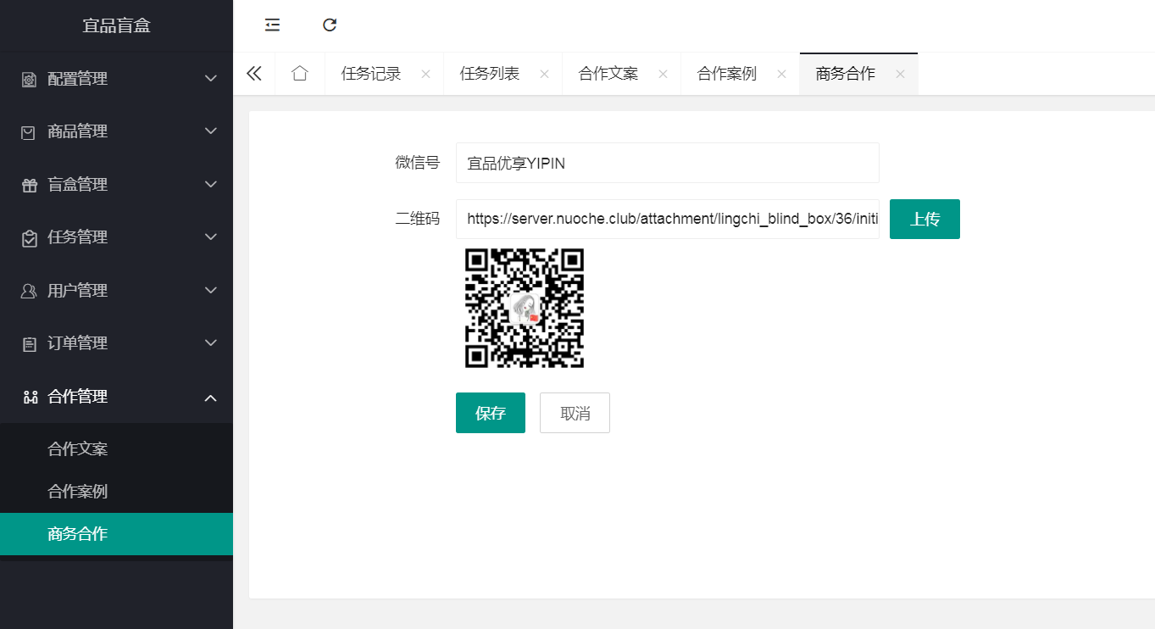Click the 合作管理 menu label
This screenshot has width=1155, height=629.
[x=77, y=396]
